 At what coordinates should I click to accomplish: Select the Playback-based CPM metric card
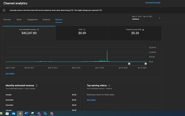pos(135,33)
